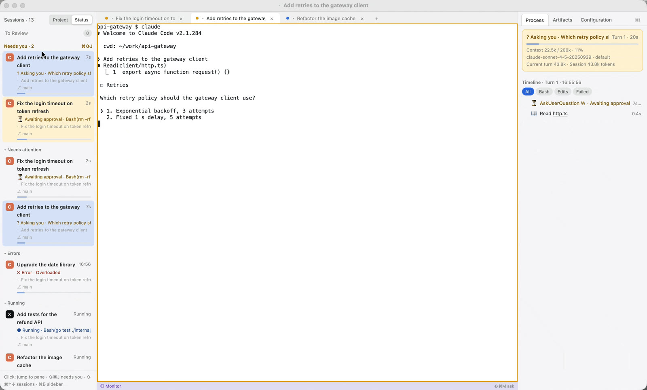Click the context usage bar in the Asking you card
The width and height of the screenshot is (647, 390).
click(582, 44)
